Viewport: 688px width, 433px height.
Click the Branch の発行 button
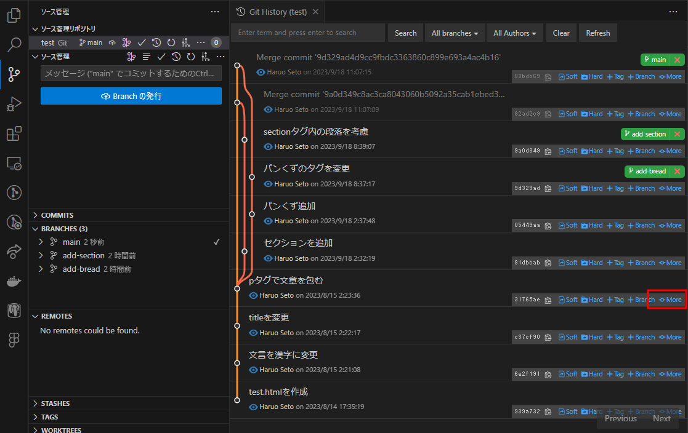click(x=131, y=96)
